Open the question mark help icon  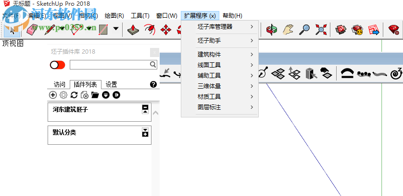[153, 84]
